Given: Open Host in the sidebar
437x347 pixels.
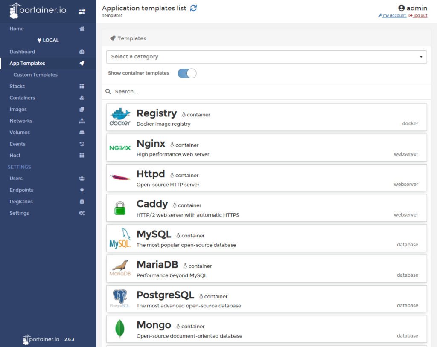Looking at the screenshot, I should 15,156.
